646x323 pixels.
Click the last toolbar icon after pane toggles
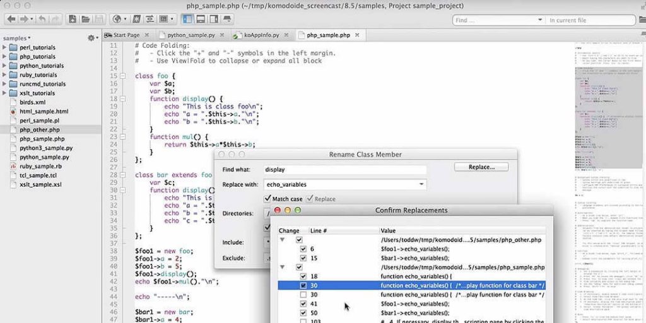[x=226, y=19]
